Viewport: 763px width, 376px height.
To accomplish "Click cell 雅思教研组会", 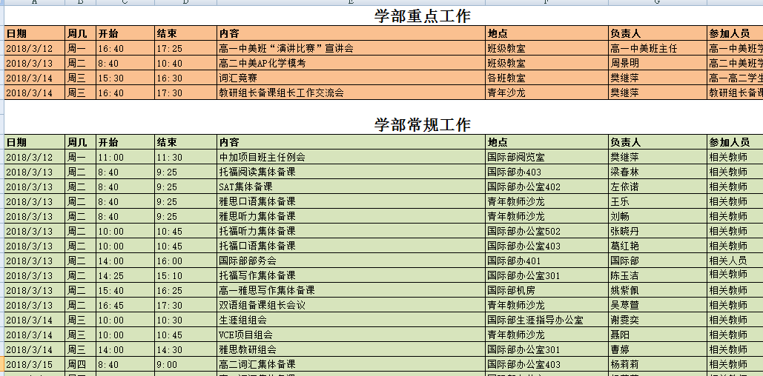I will pyautogui.click(x=351, y=350).
